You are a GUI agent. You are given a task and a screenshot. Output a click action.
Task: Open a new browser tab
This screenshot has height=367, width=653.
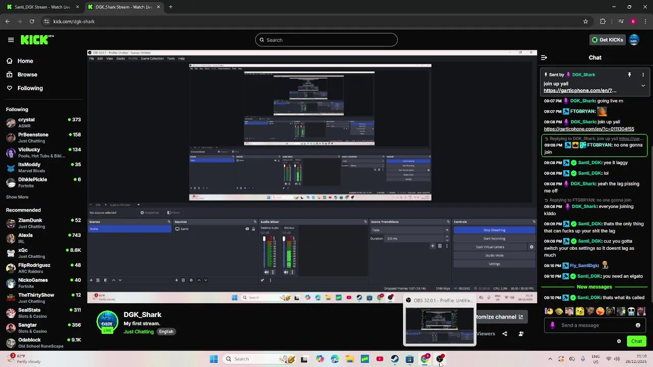tap(170, 7)
